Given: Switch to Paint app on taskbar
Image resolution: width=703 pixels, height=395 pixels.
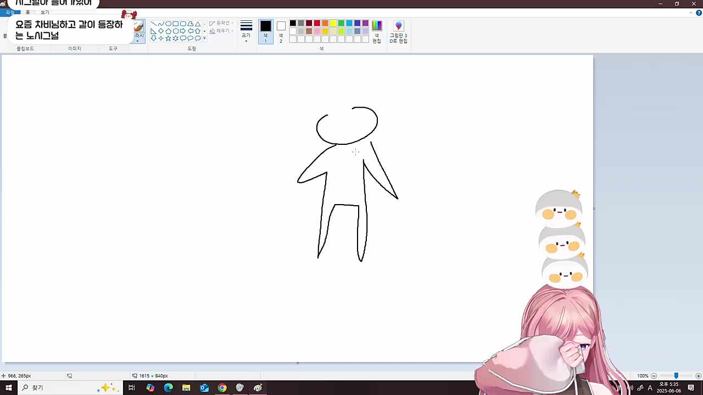Looking at the screenshot, I should (258, 388).
